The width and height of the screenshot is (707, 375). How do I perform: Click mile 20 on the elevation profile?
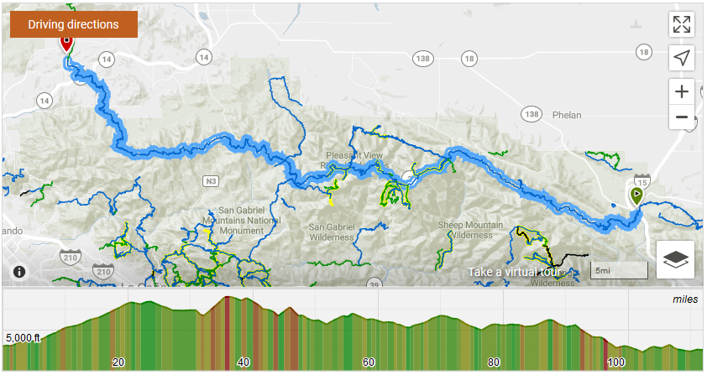pos(118,362)
